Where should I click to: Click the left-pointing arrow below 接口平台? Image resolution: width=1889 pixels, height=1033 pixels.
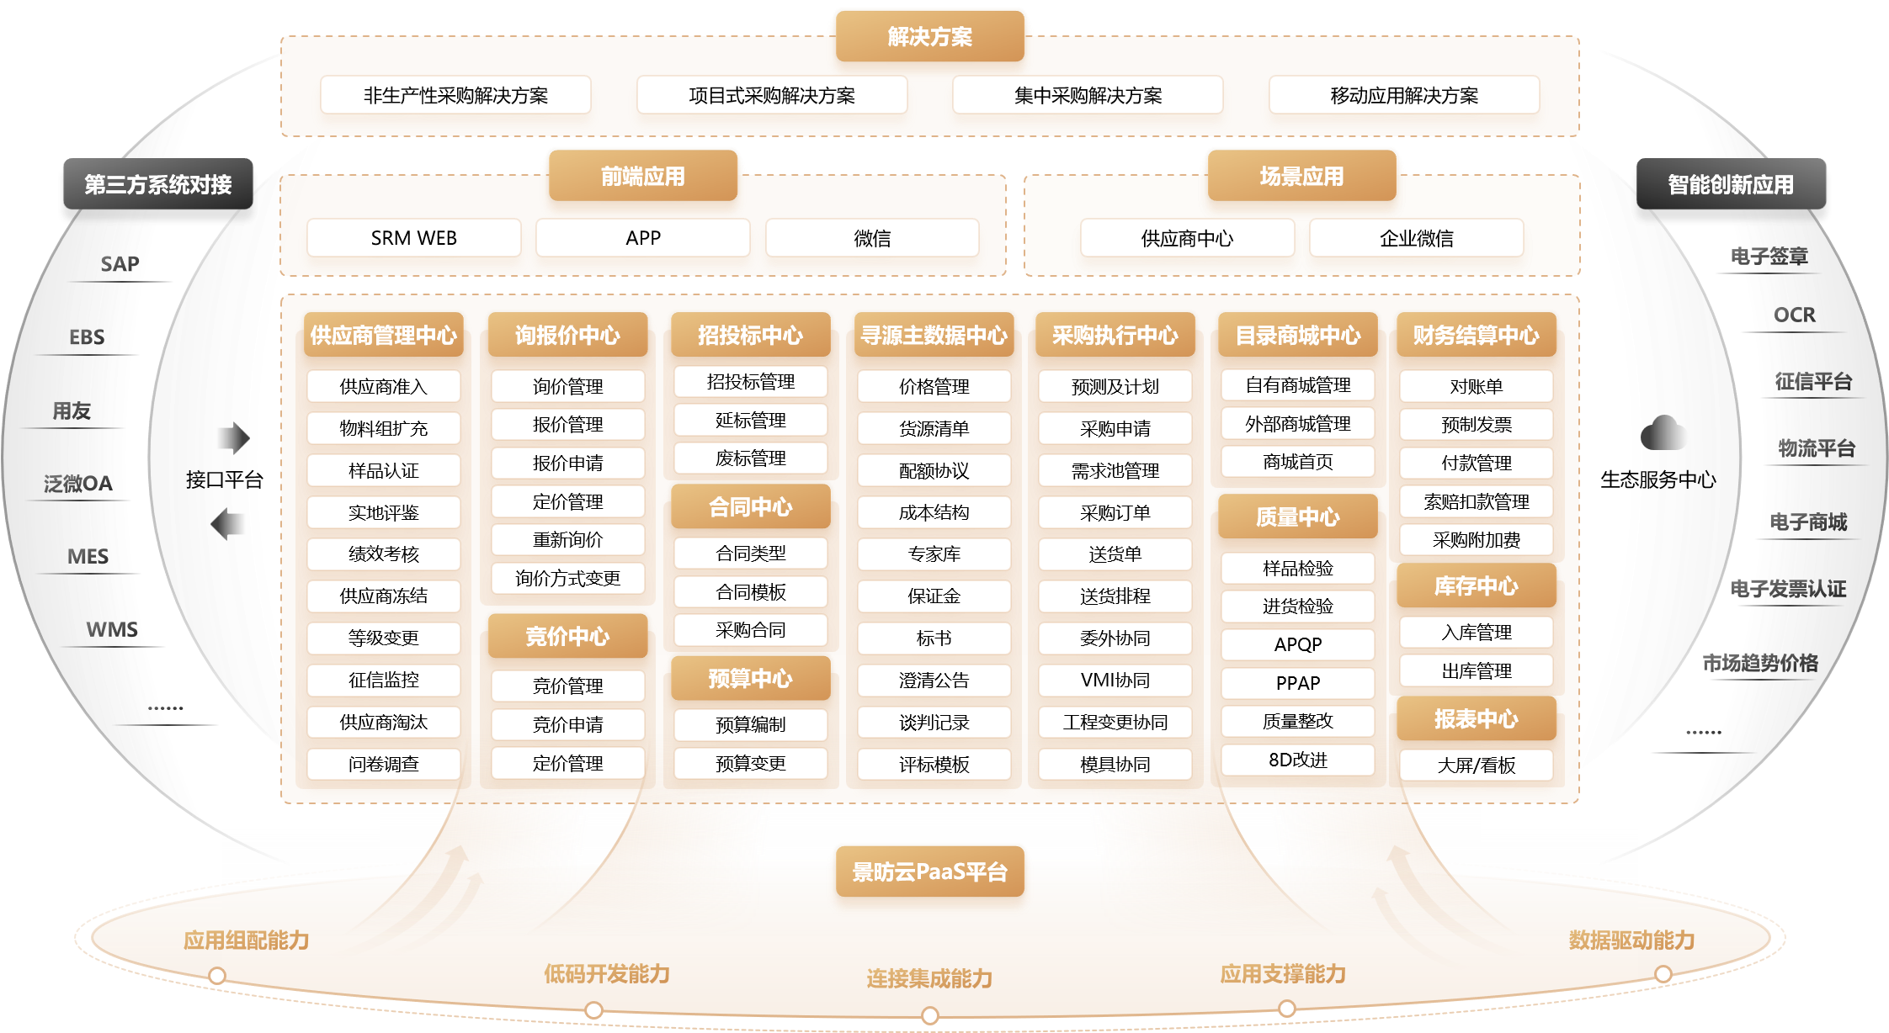click(x=227, y=524)
